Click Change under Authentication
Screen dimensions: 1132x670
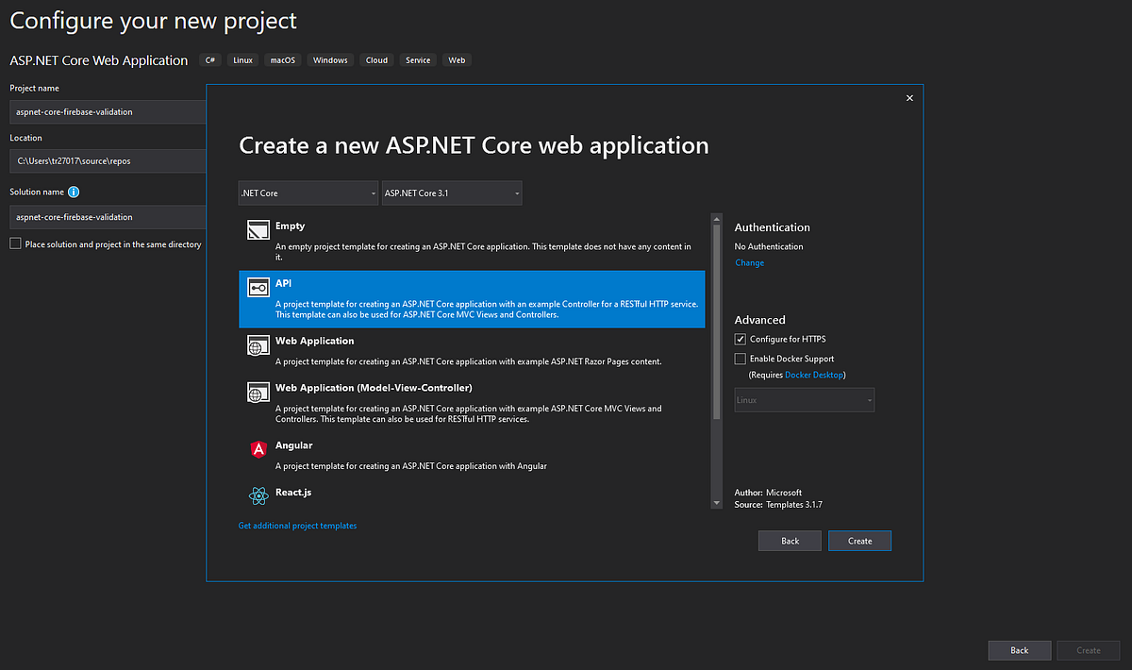[x=749, y=262]
